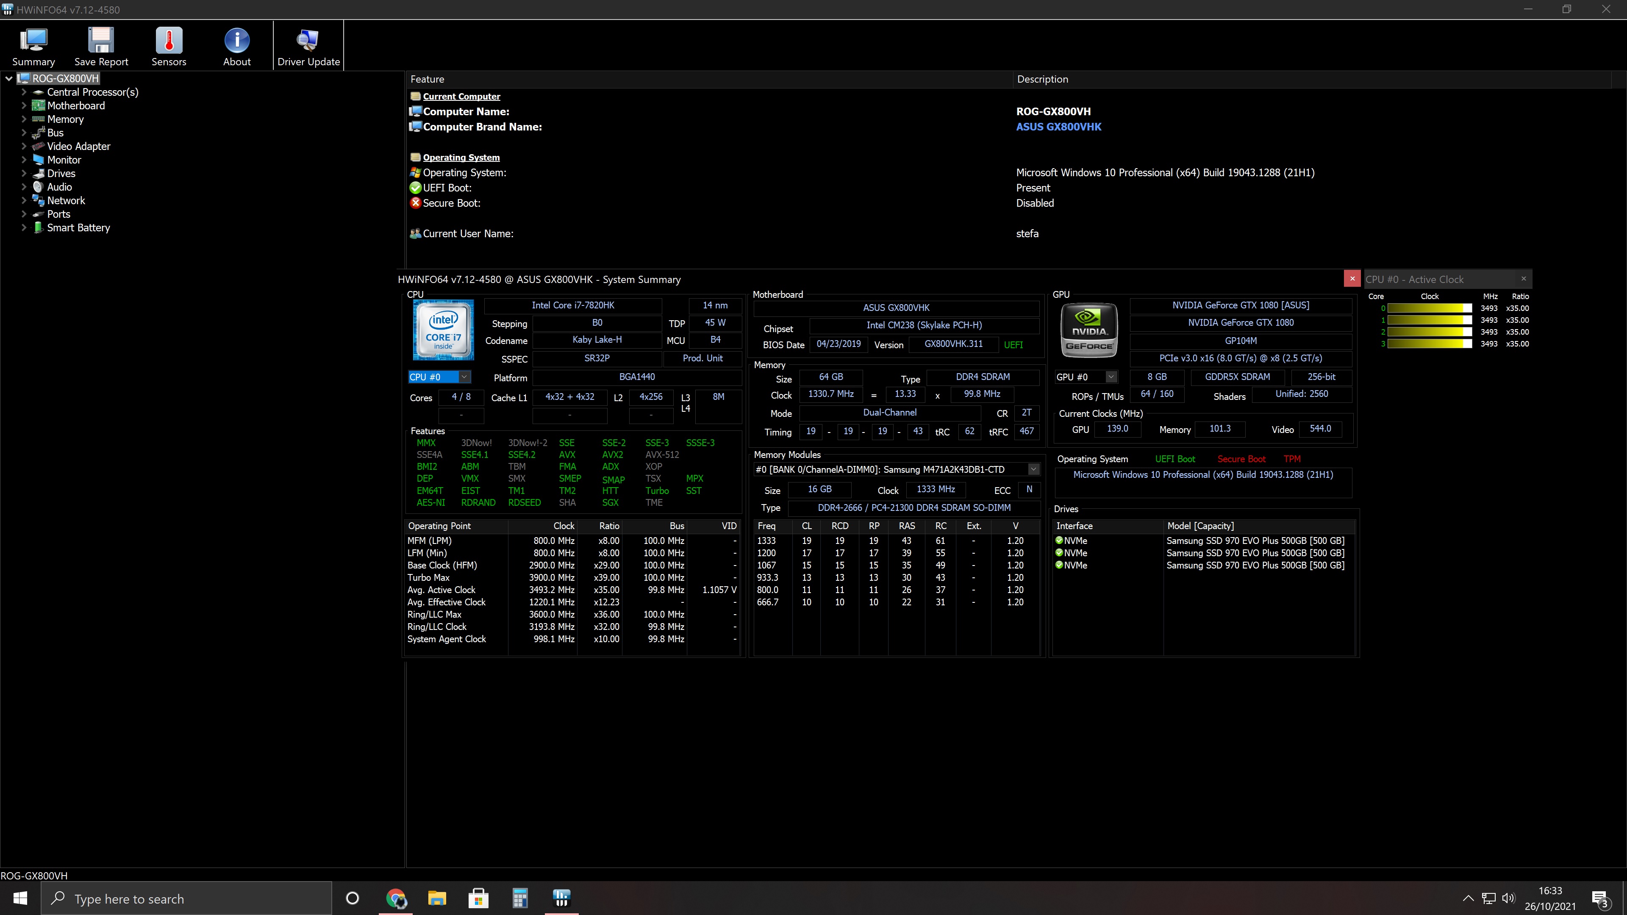Click the core 2 clock bar

[x=1429, y=332]
